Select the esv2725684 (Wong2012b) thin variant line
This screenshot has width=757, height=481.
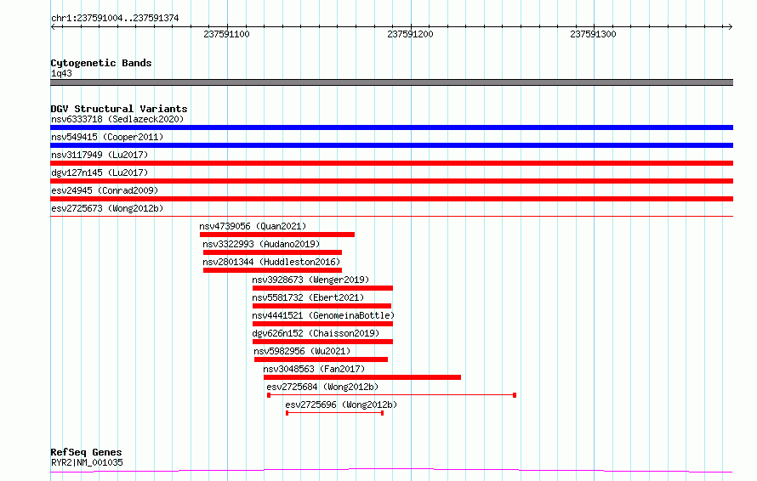(x=391, y=395)
